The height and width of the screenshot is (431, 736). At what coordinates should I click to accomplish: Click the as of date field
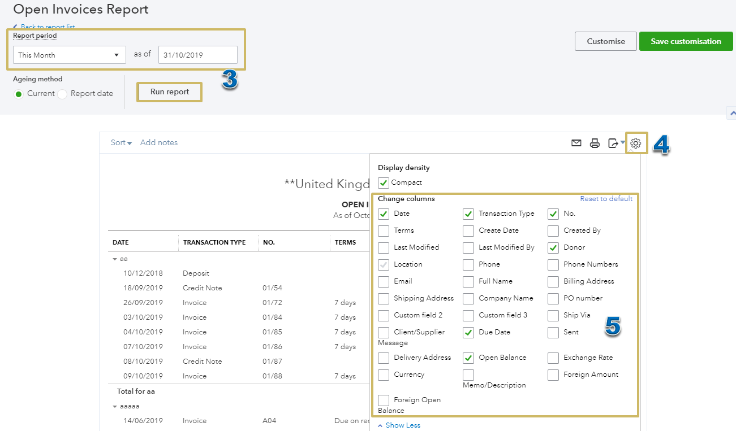click(x=197, y=55)
